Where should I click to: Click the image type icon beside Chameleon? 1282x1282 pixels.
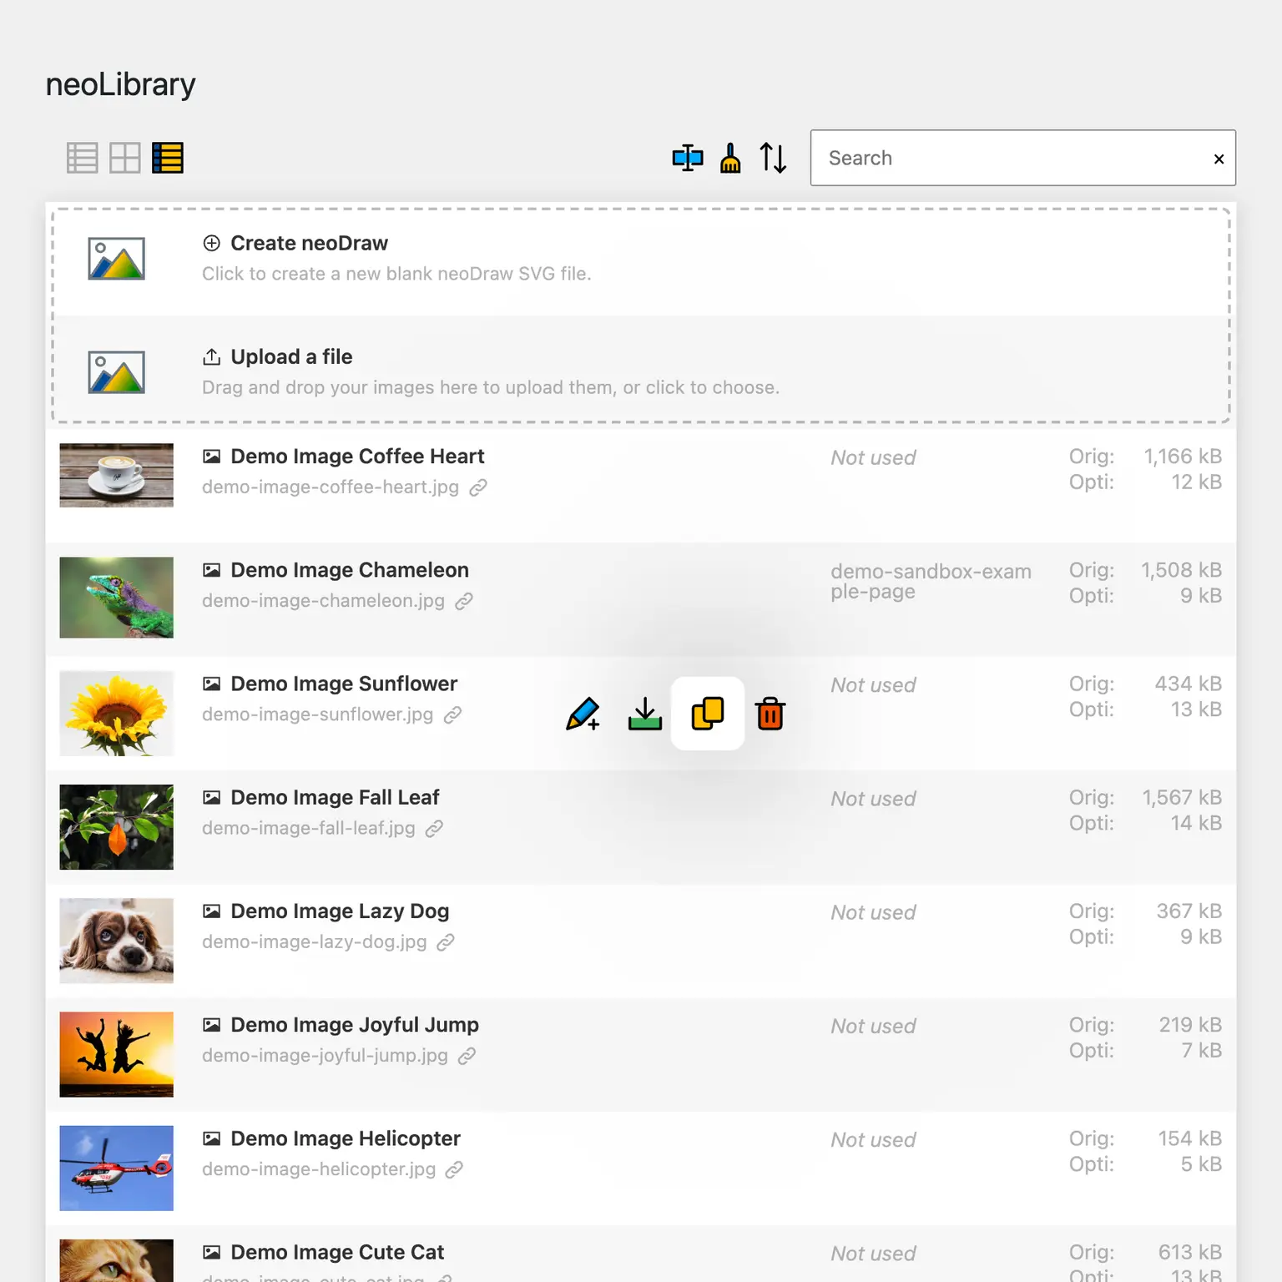pos(212,570)
